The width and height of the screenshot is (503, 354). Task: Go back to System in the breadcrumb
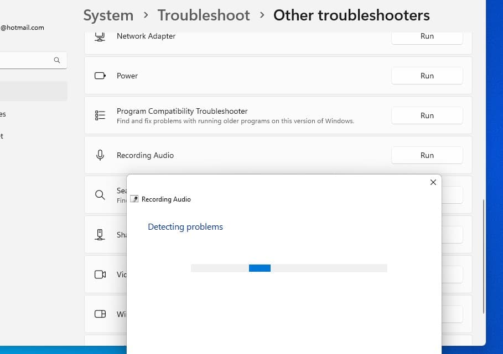(108, 15)
